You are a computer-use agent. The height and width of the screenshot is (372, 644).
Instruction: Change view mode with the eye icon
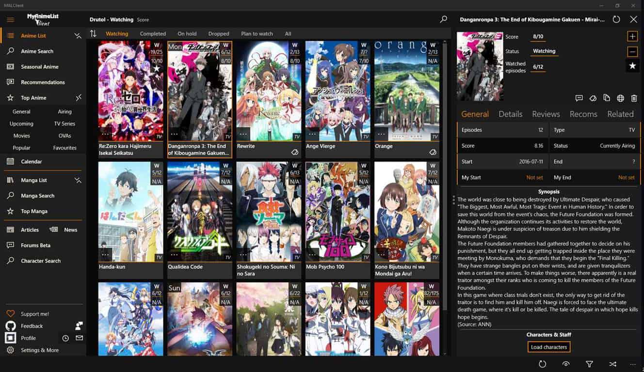tap(565, 364)
